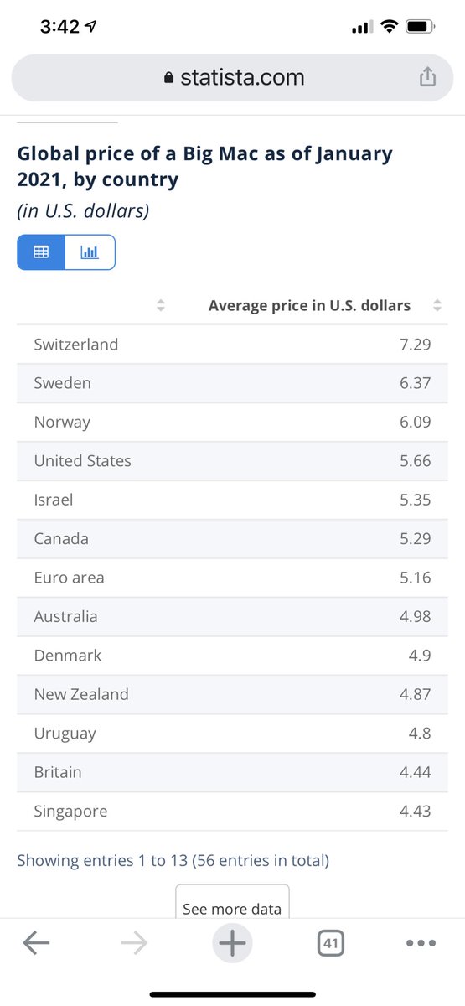The width and height of the screenshot is (465, 1006).
Task: Click the See more data button
Action: point(232,902)
